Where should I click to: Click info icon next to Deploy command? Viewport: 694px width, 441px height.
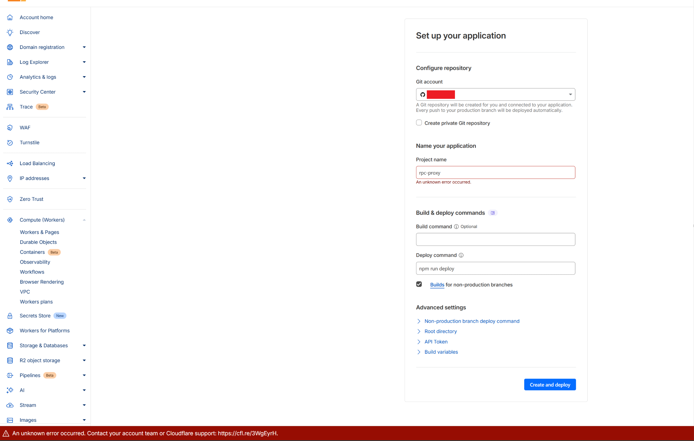461,255
